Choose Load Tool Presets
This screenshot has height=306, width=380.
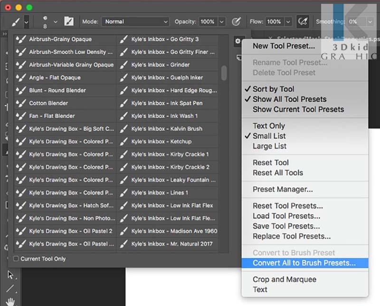pyautogui.click(x=305, y=216)
